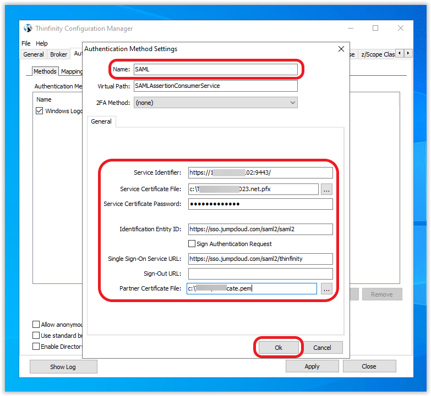Click the Virtual Path input field
The image size is (431, 396).
(216, 86)
